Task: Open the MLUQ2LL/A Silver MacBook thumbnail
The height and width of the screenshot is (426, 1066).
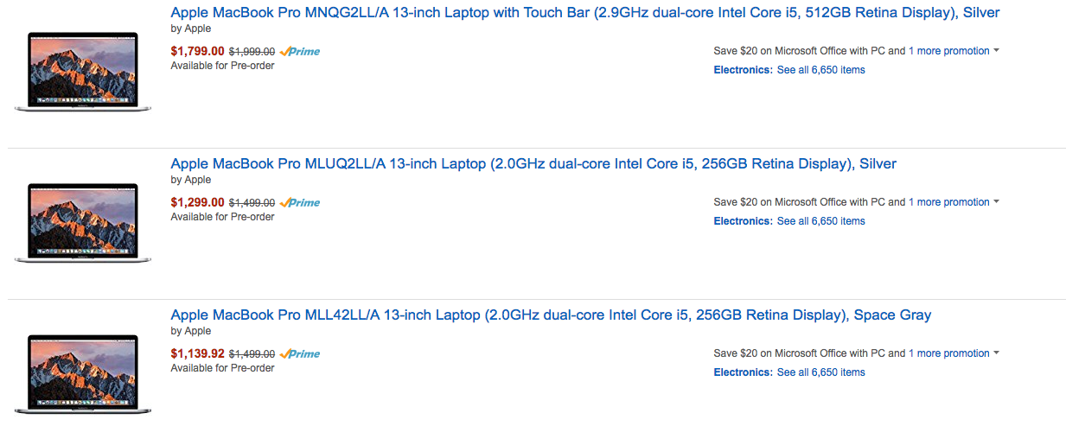Action: (x=83, y=223)
